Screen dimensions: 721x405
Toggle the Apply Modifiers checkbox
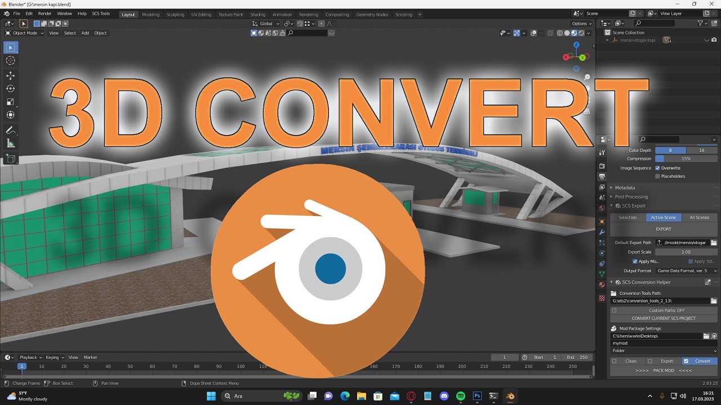(x=635, y=262)
